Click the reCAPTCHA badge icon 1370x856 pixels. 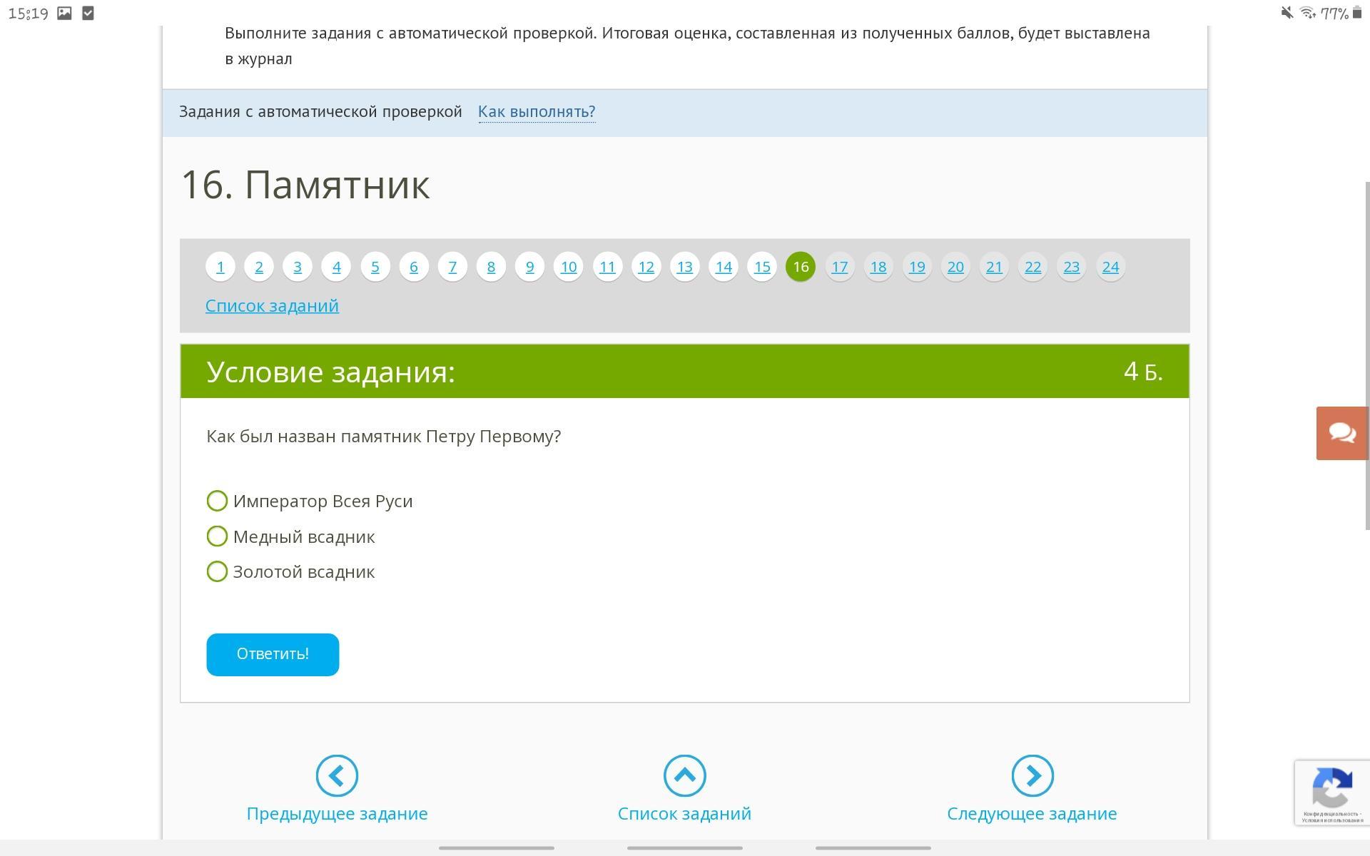(1331, 788)
